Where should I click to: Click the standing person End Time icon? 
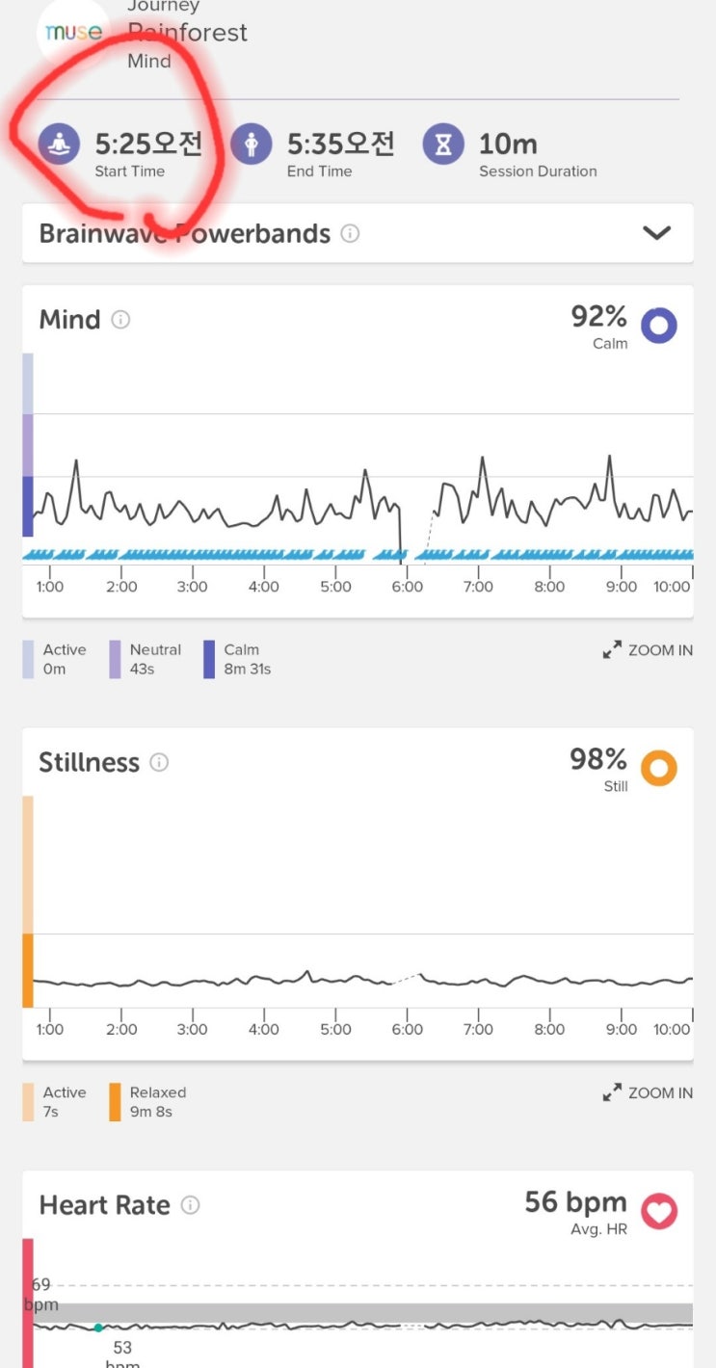pyautogui.click(x=252, y=145)
